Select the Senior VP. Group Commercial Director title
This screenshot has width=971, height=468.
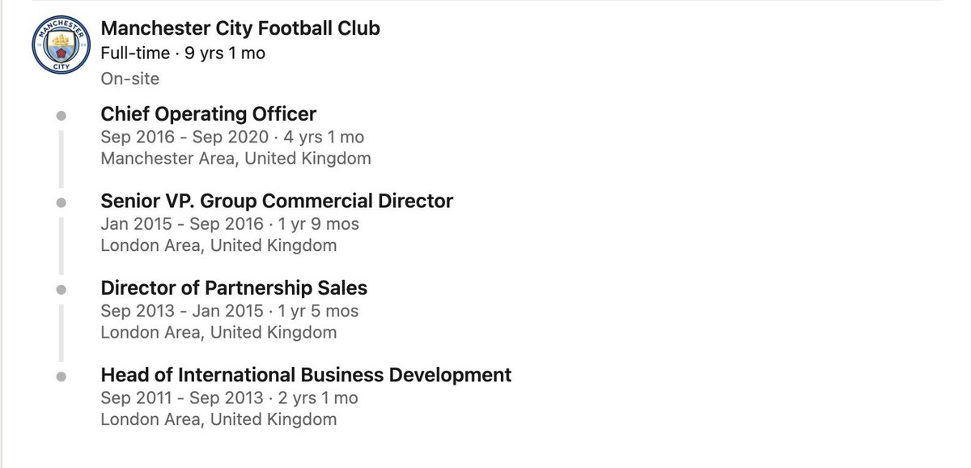(277, 201)
